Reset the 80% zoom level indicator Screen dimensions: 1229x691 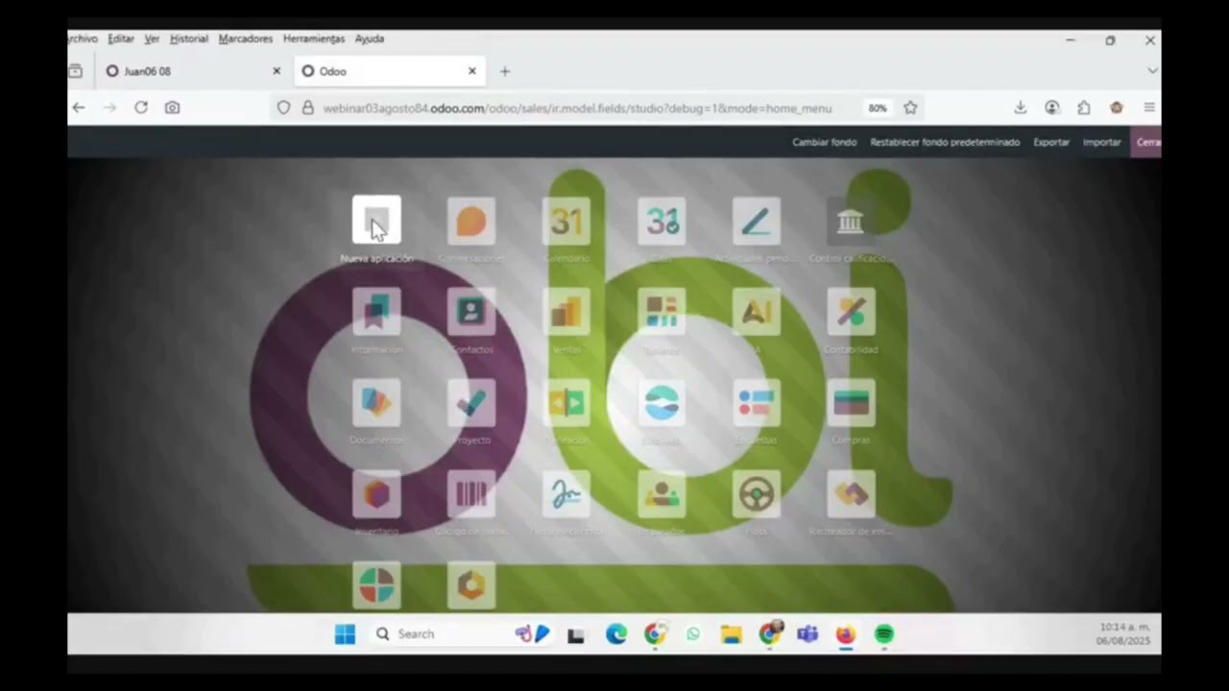tap(878, 108)
